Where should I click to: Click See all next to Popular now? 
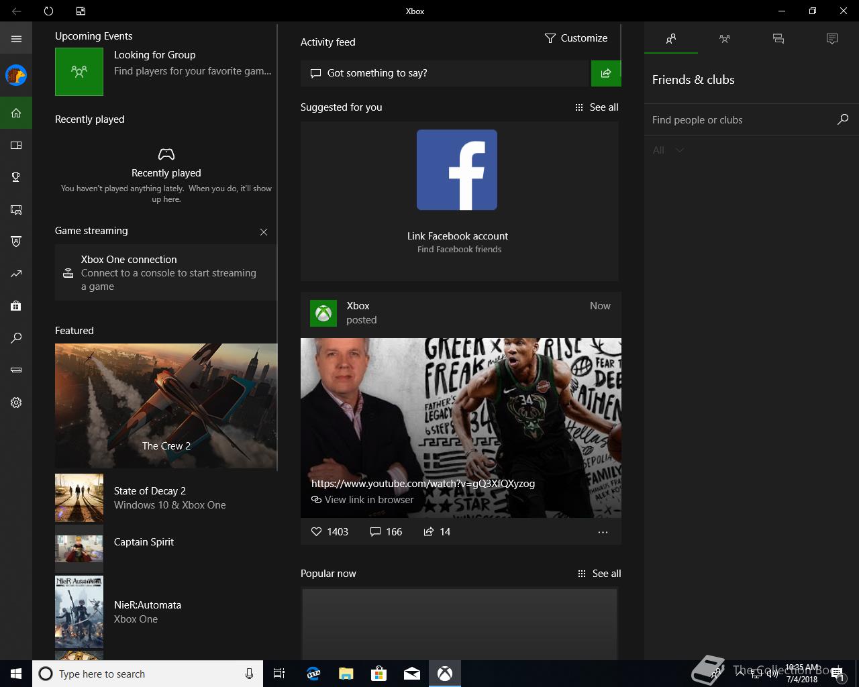pyautogui.click(x=599, y=574)
